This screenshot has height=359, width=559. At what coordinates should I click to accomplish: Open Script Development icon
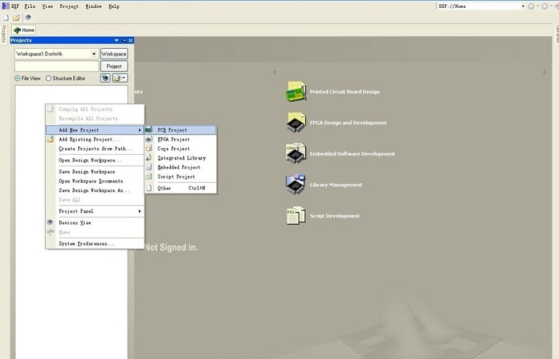point(296,215)
